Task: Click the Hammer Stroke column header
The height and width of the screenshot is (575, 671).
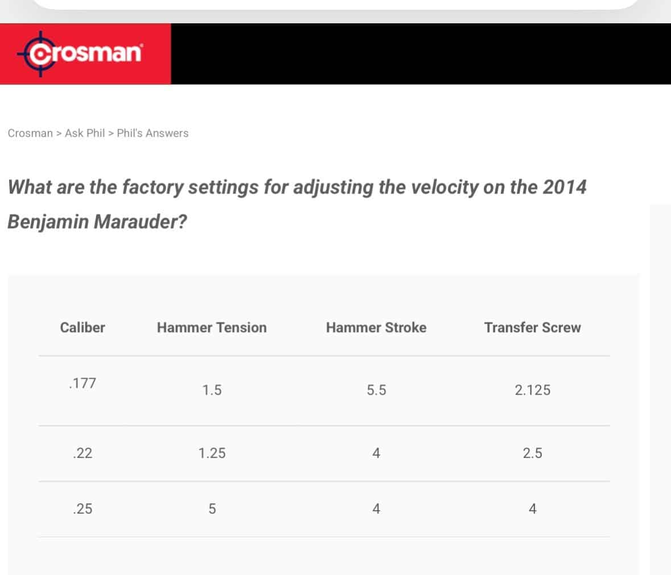Action: 376,328
